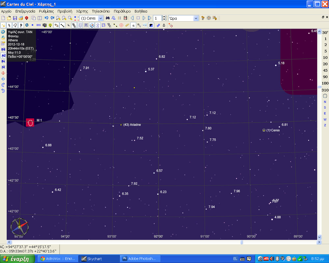Set field of view to 45 degrees
The height and width of the screenshot is (263, 329).
click(x=325, y=70)
